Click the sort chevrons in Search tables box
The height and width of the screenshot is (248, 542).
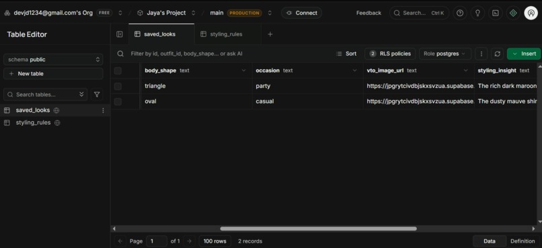tap(81, 95)
